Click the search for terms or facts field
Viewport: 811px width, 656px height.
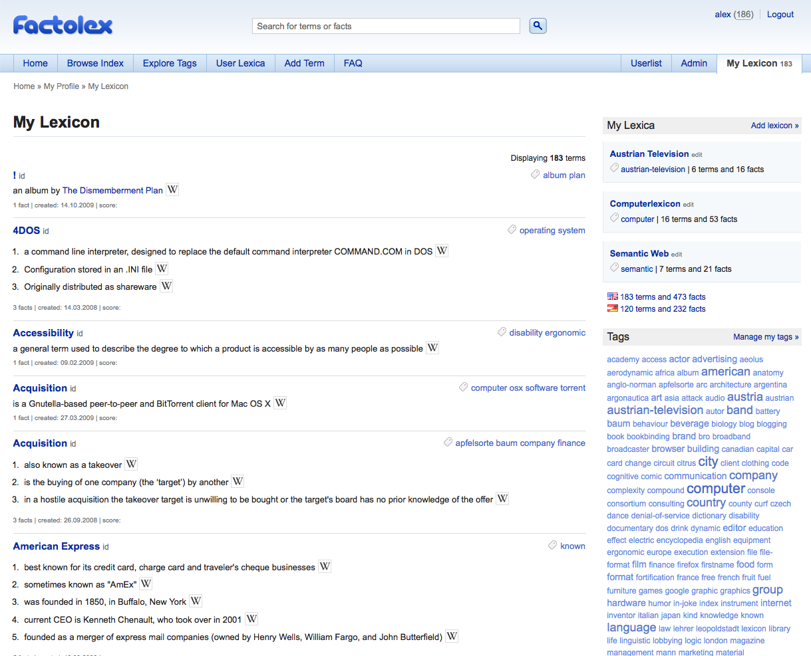(x=386, y=26)
